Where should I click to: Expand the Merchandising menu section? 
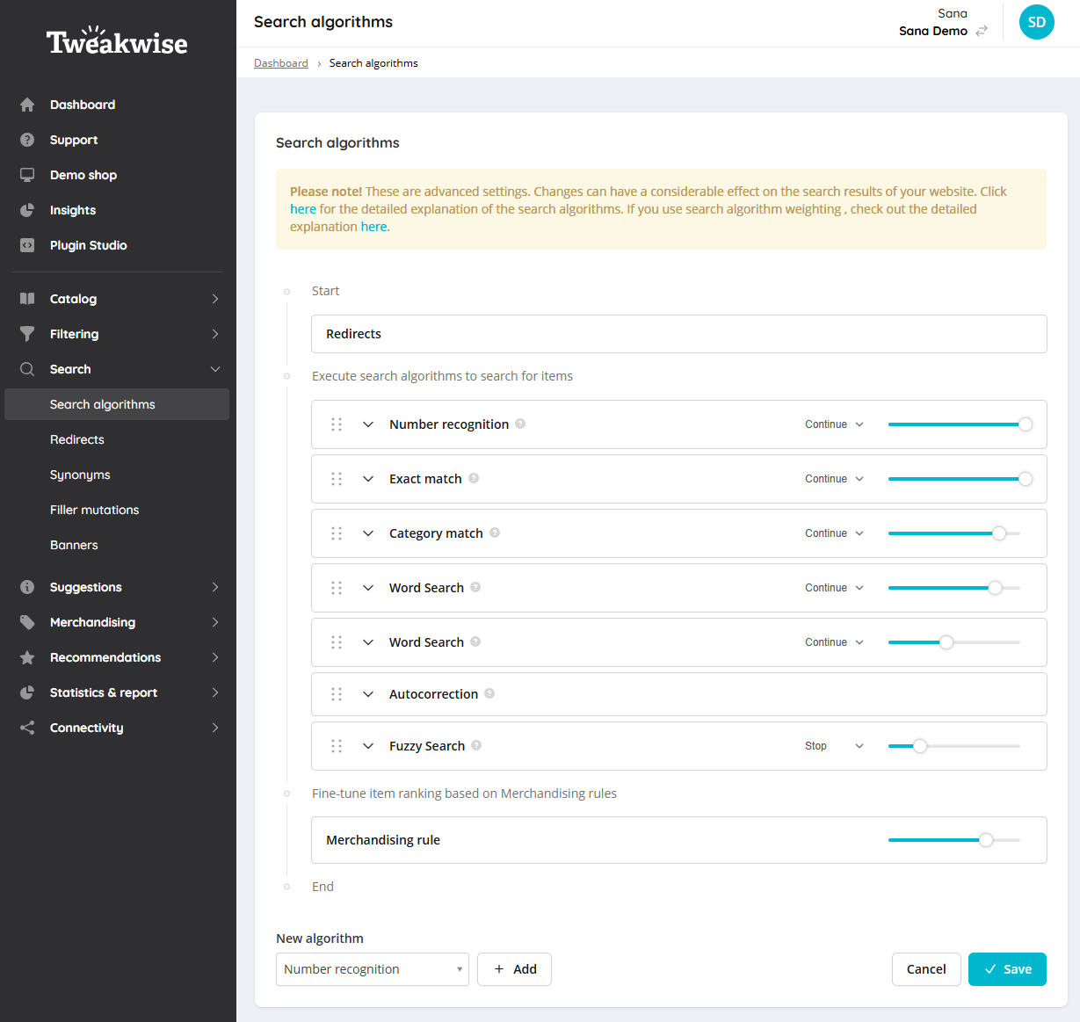tap(214, 622)
